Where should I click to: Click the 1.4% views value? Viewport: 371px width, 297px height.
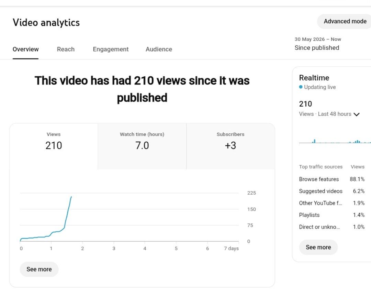click(359, 215)
